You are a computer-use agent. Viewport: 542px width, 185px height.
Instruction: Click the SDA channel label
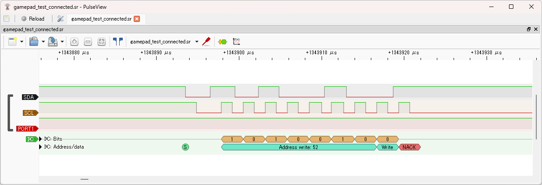[30, 97]
